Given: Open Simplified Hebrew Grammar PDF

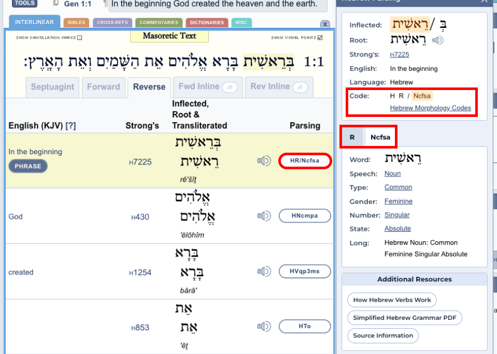Looking at the screenshot, I should (x=405, y=318).
